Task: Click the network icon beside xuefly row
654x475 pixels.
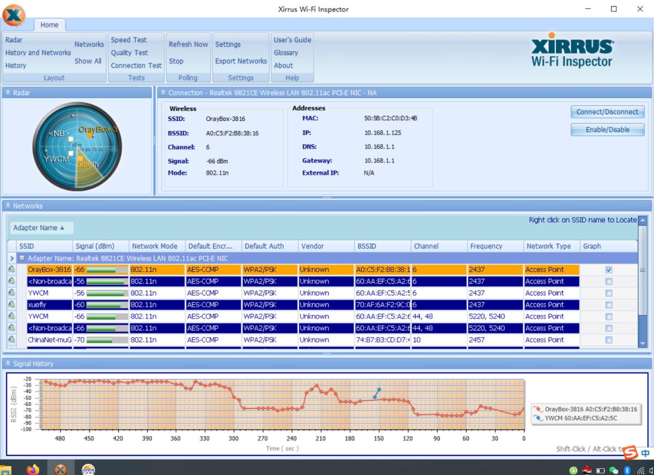Action: click(x=11, y=305)
